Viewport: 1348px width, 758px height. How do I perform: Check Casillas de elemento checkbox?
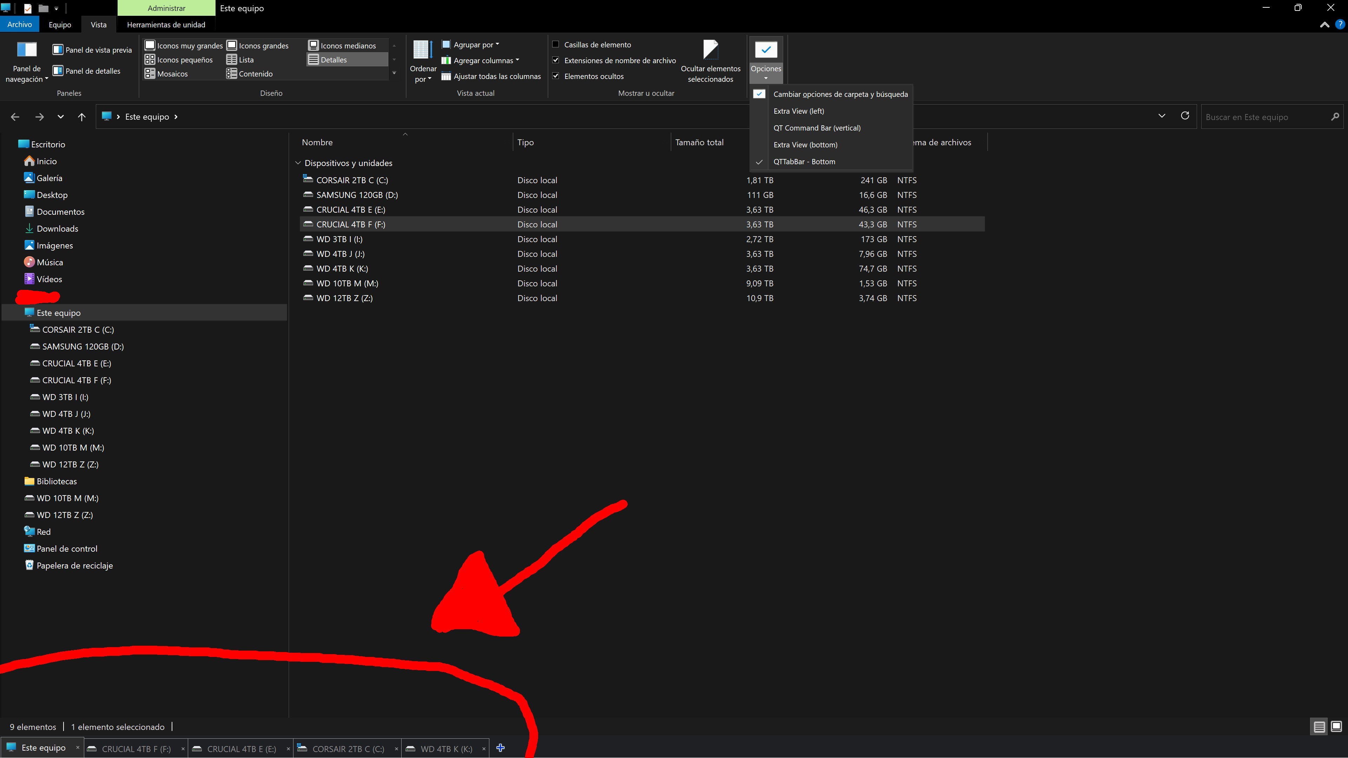point(556,45)
